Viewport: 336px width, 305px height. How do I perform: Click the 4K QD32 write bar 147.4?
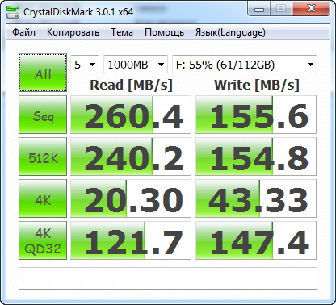tap(256, 240)
